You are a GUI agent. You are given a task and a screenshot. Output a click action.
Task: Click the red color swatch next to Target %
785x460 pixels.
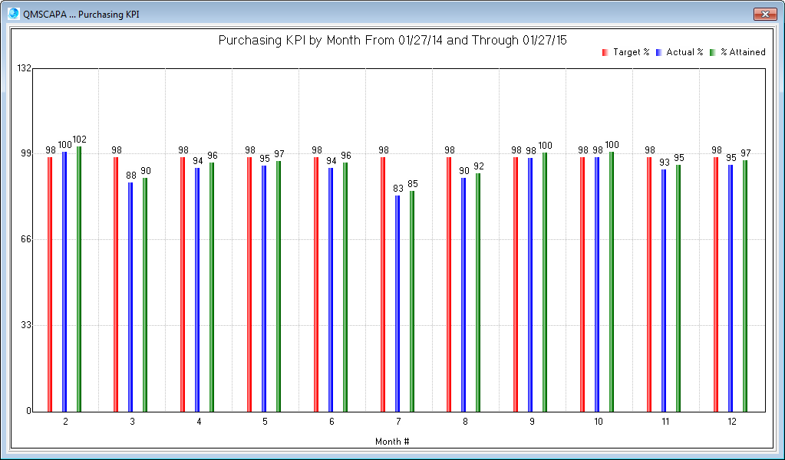coord(605,51)
